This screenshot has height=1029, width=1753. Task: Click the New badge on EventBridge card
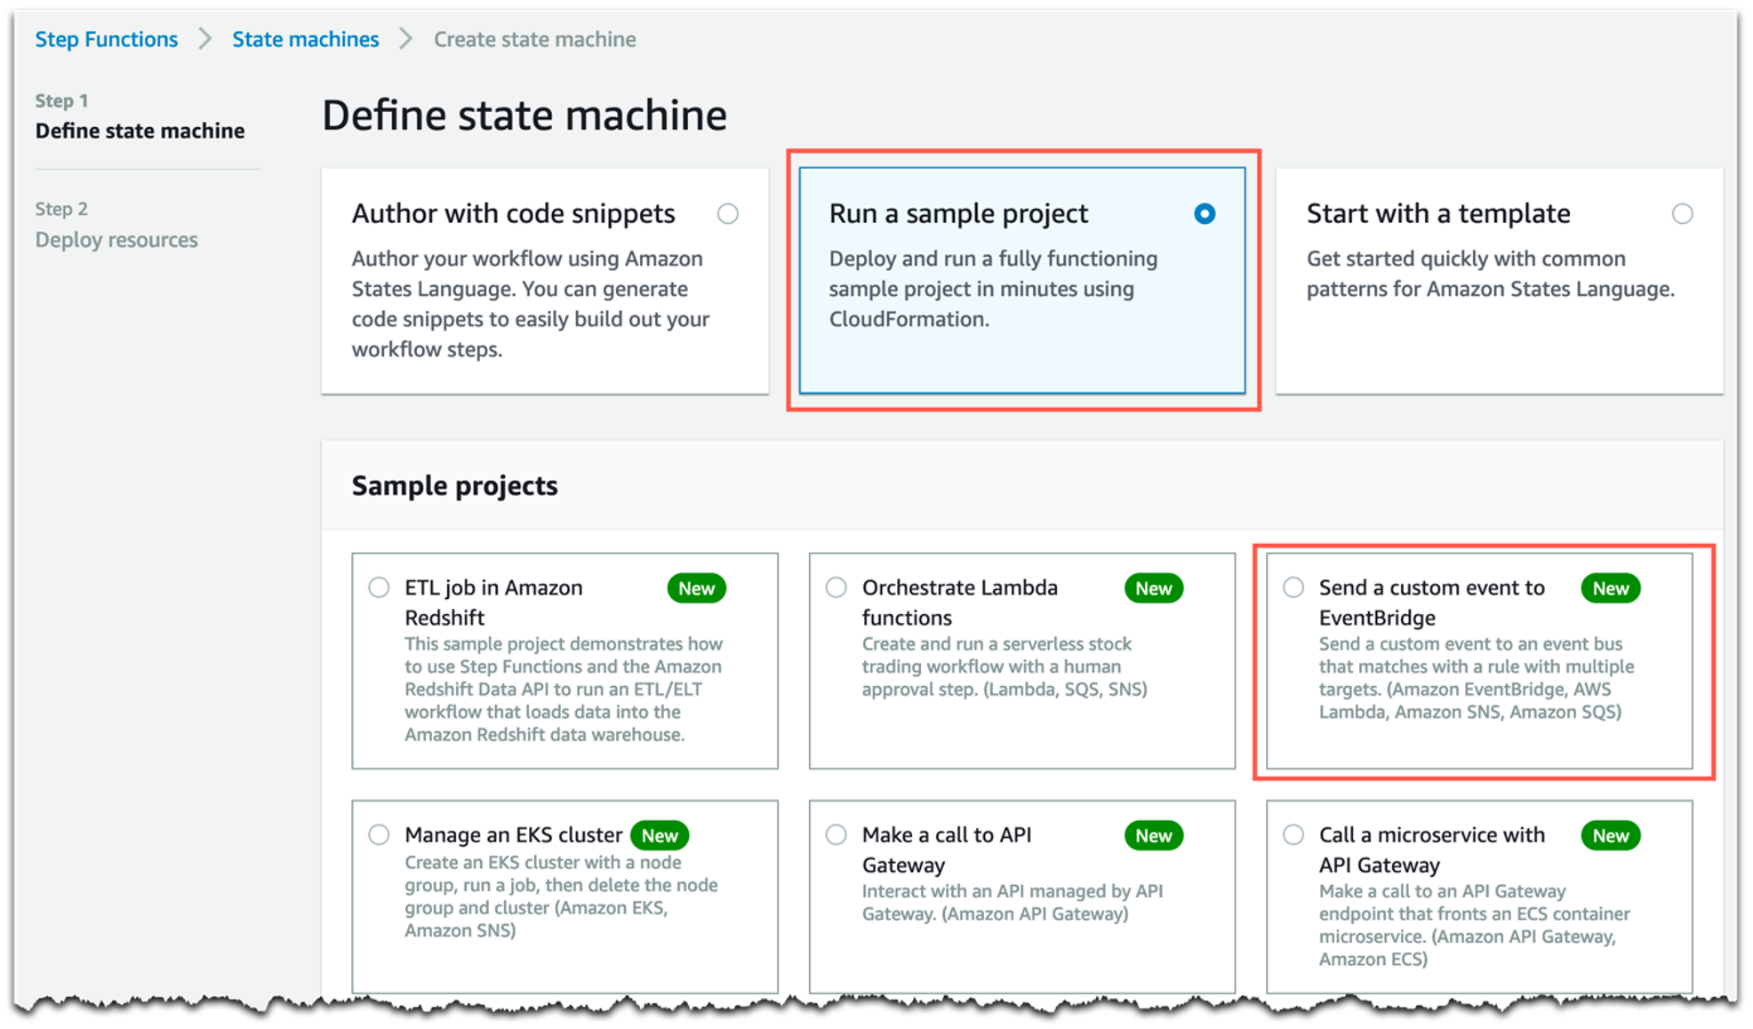(1610, 588)
